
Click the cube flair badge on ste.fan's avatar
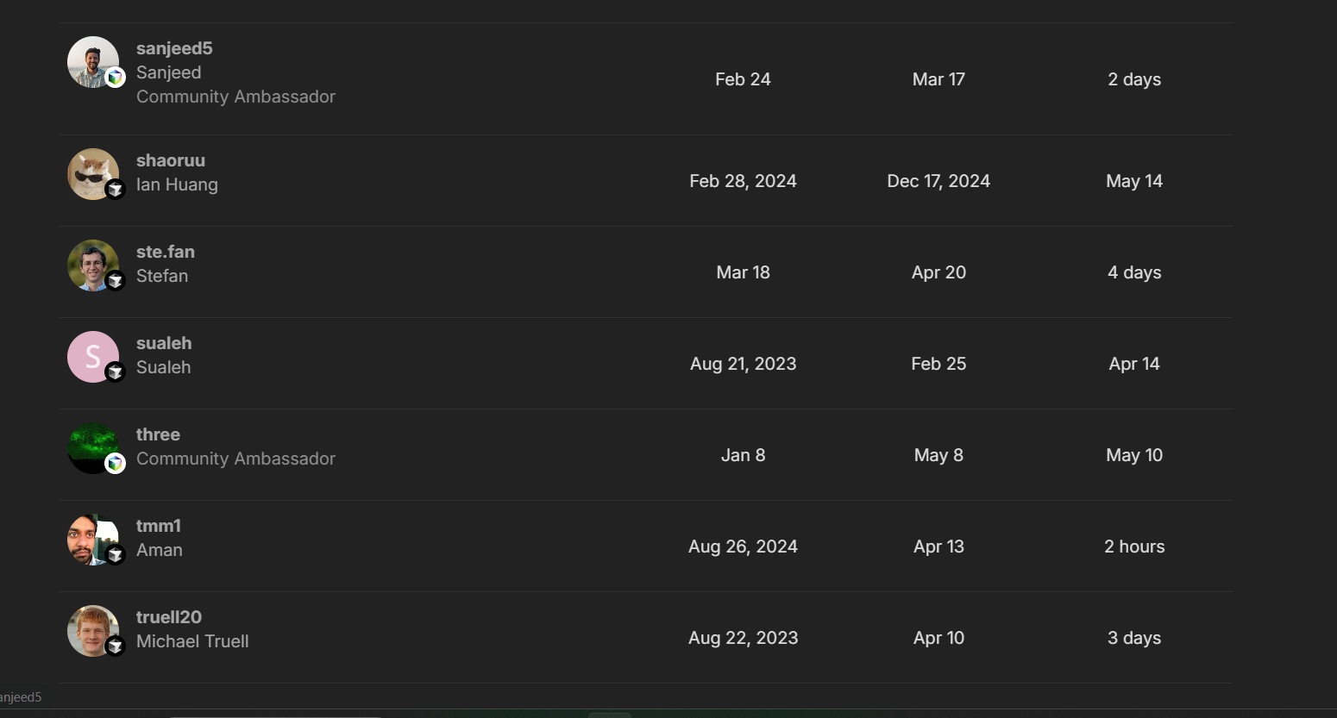click(x=116, y=281)
